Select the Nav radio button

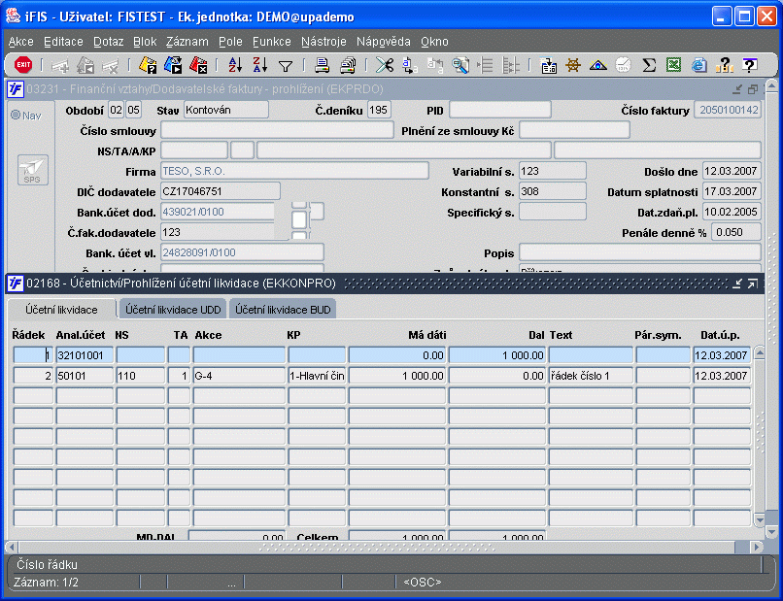(x=16, y=116)
